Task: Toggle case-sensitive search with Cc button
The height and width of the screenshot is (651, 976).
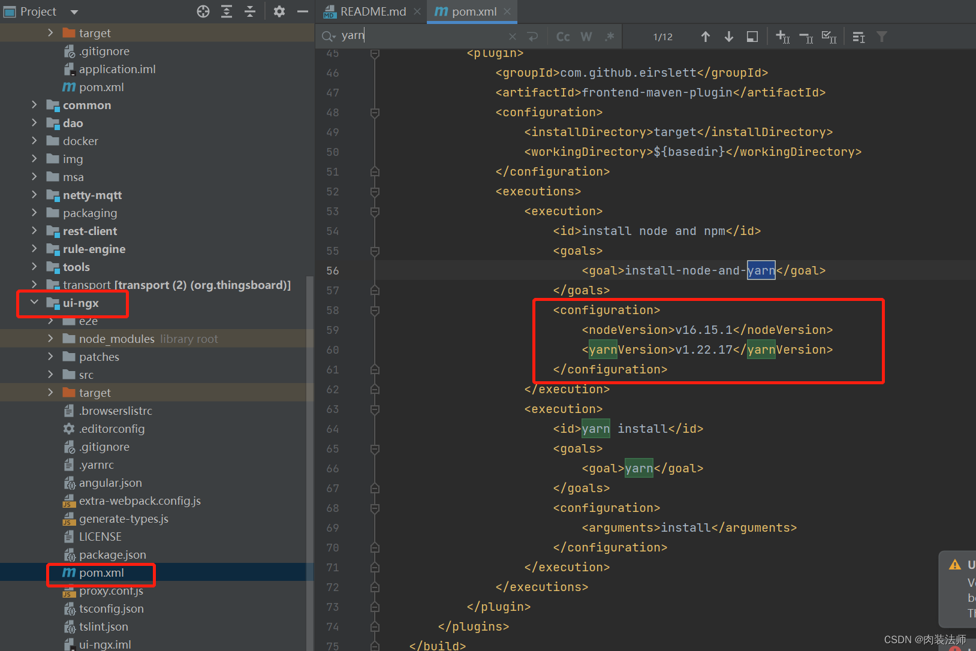Action: tap(562, 36)
